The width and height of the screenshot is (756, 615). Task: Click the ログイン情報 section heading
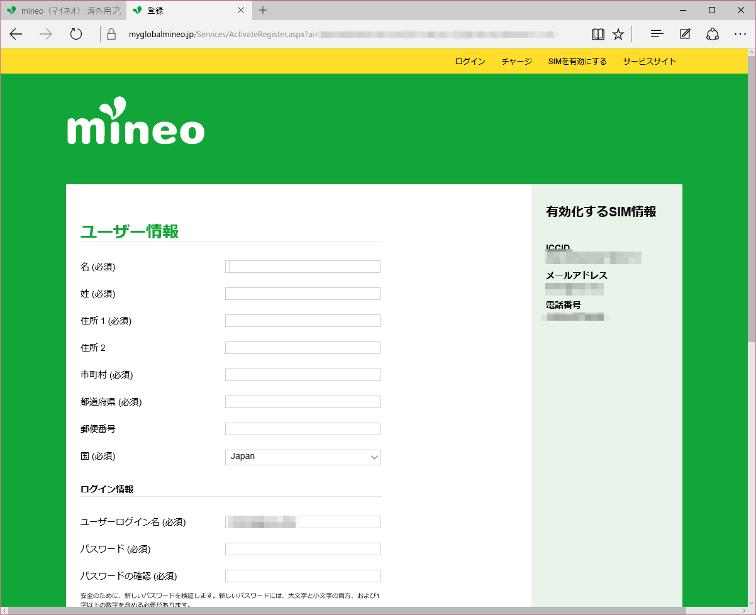click(x=107, y=489)
